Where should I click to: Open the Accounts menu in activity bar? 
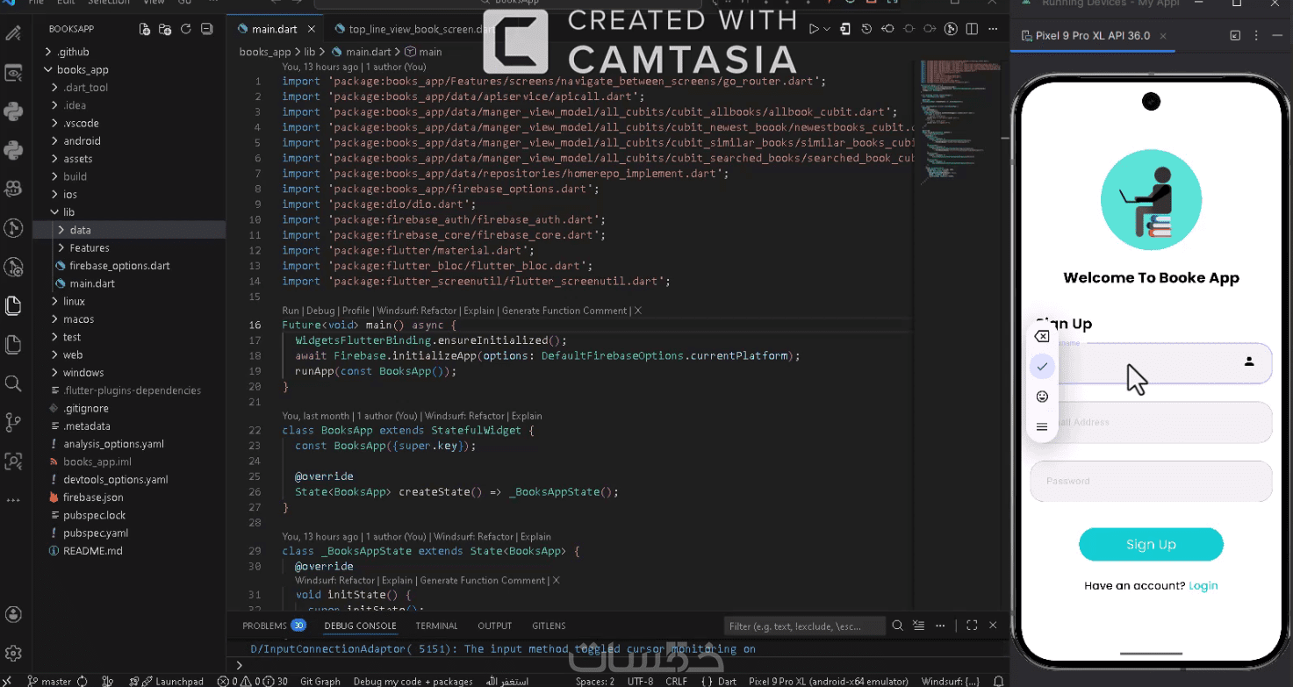pos(13,615)
